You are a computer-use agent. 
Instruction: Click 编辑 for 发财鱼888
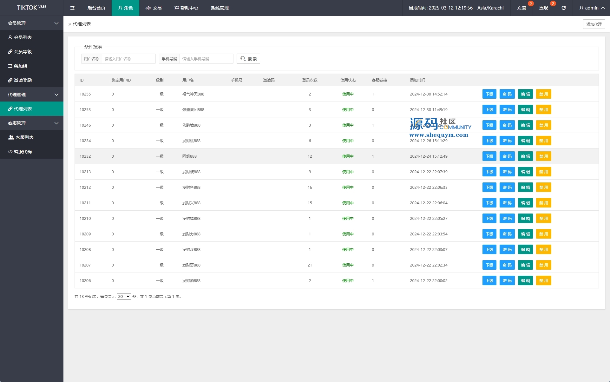pos(525,187)
